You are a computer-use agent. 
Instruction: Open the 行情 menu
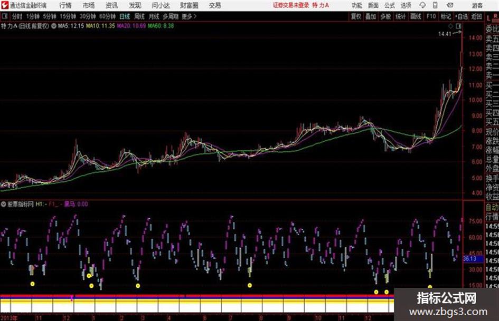(x=65, y=5)
